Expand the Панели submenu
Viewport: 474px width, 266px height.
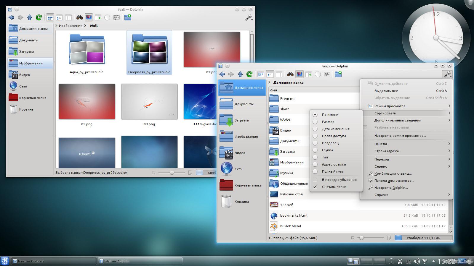click(381, 144)
